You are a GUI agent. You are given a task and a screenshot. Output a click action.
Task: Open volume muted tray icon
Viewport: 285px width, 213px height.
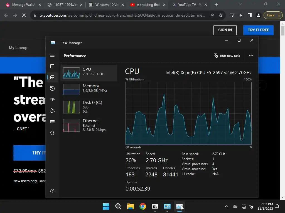pyautogui.click(x=251, y=206)
